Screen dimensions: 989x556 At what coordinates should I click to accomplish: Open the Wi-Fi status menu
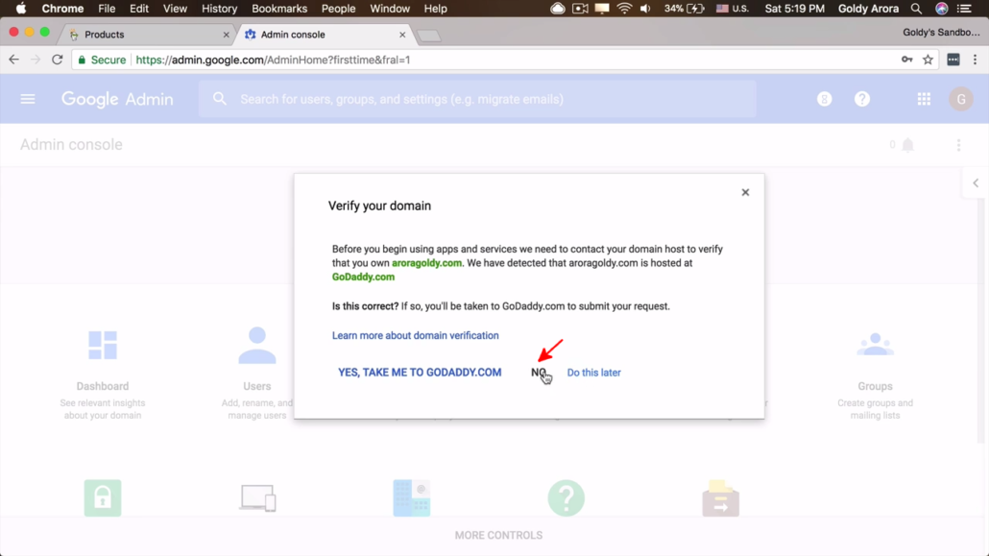[624, 9]
